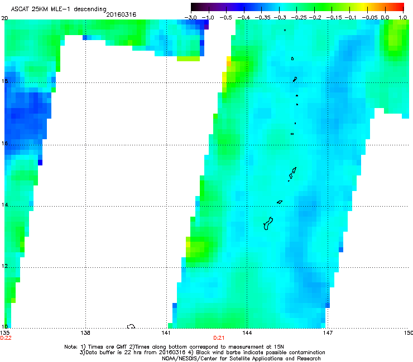Click the small island outline on the bottom axis
The width and height of the screenshot is (413, 362).
point(131,326)
